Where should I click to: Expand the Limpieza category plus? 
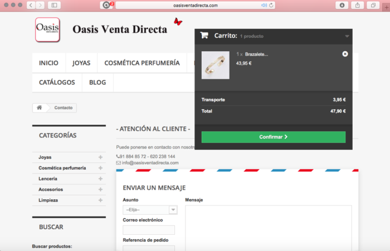click(x=100, y=200)
